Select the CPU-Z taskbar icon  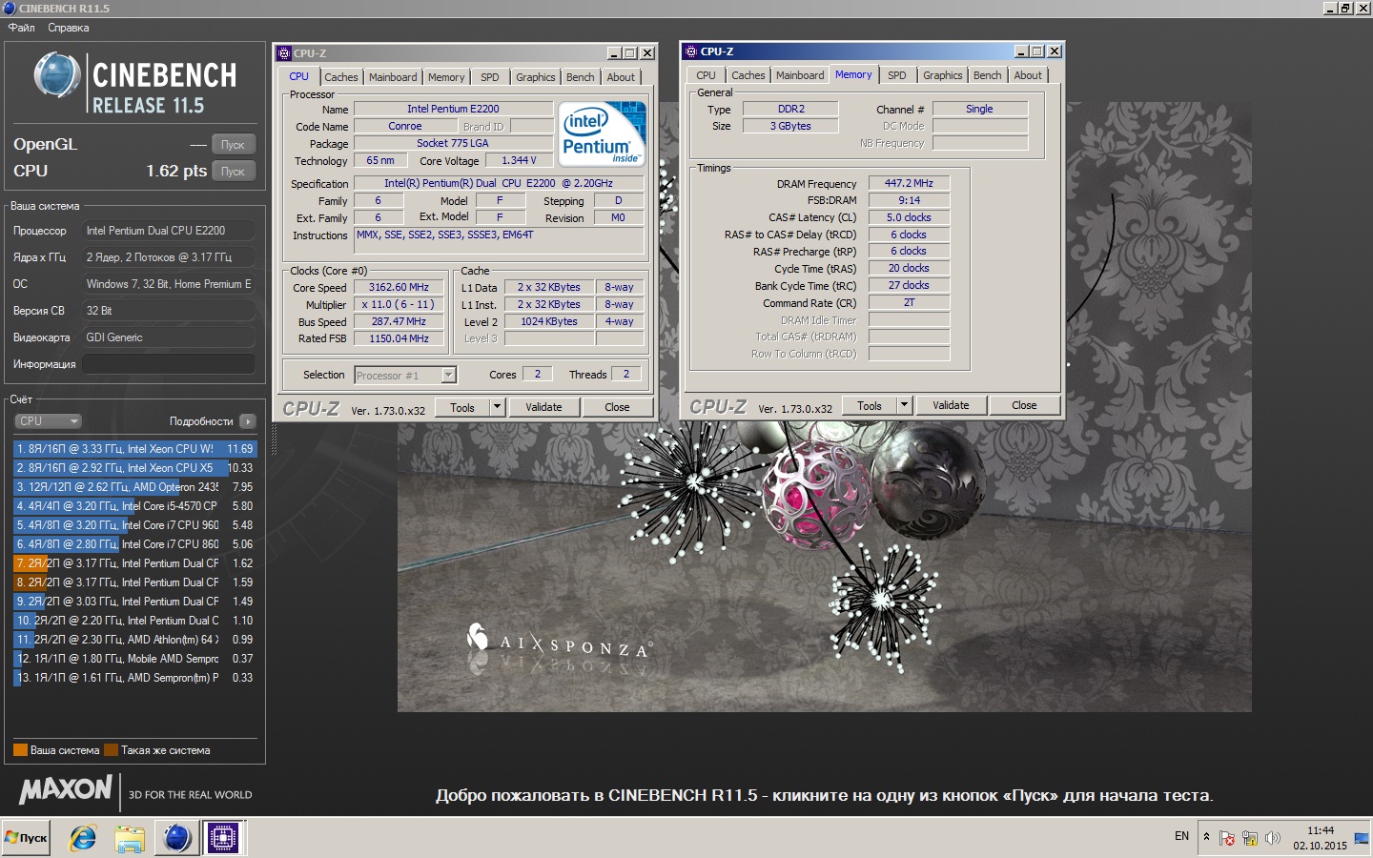(223, 838)
